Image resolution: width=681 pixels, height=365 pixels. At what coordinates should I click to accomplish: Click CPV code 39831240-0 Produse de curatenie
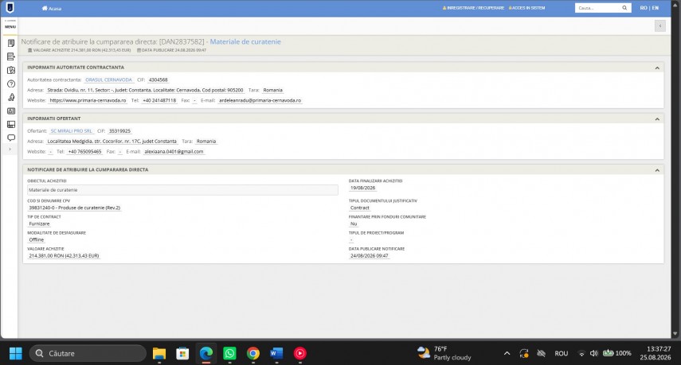point(74,208)
